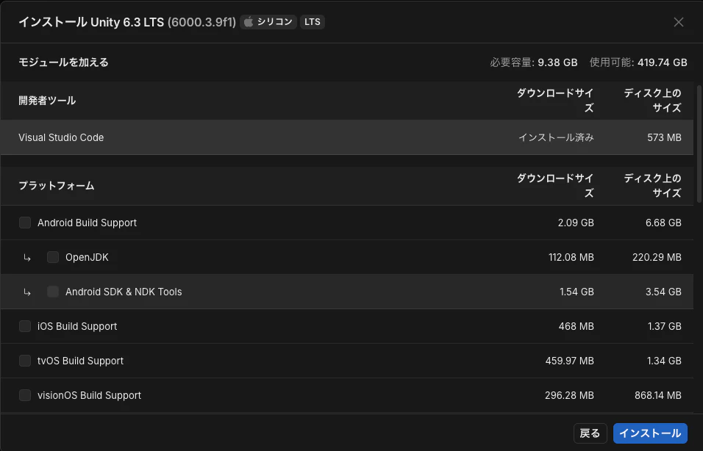The height and width of the screenshot is (451, 703).
Task: Enable the Android Build Support checkbox
Action: click(24, 223)
